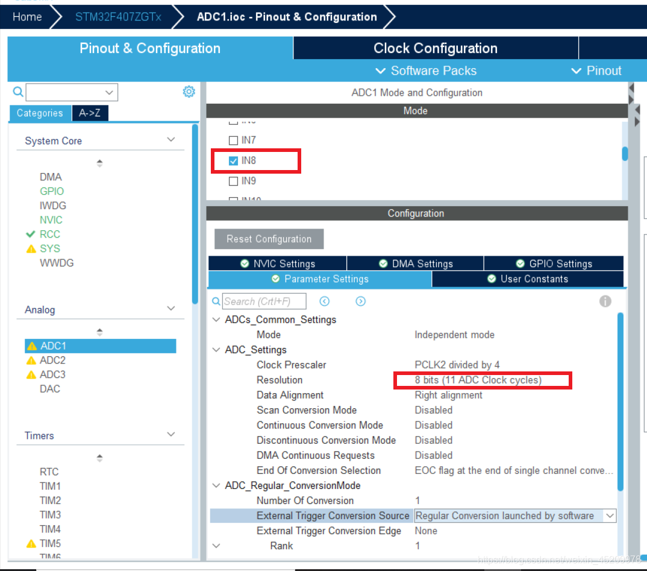Switch to Clock Configuration tab

436,48
